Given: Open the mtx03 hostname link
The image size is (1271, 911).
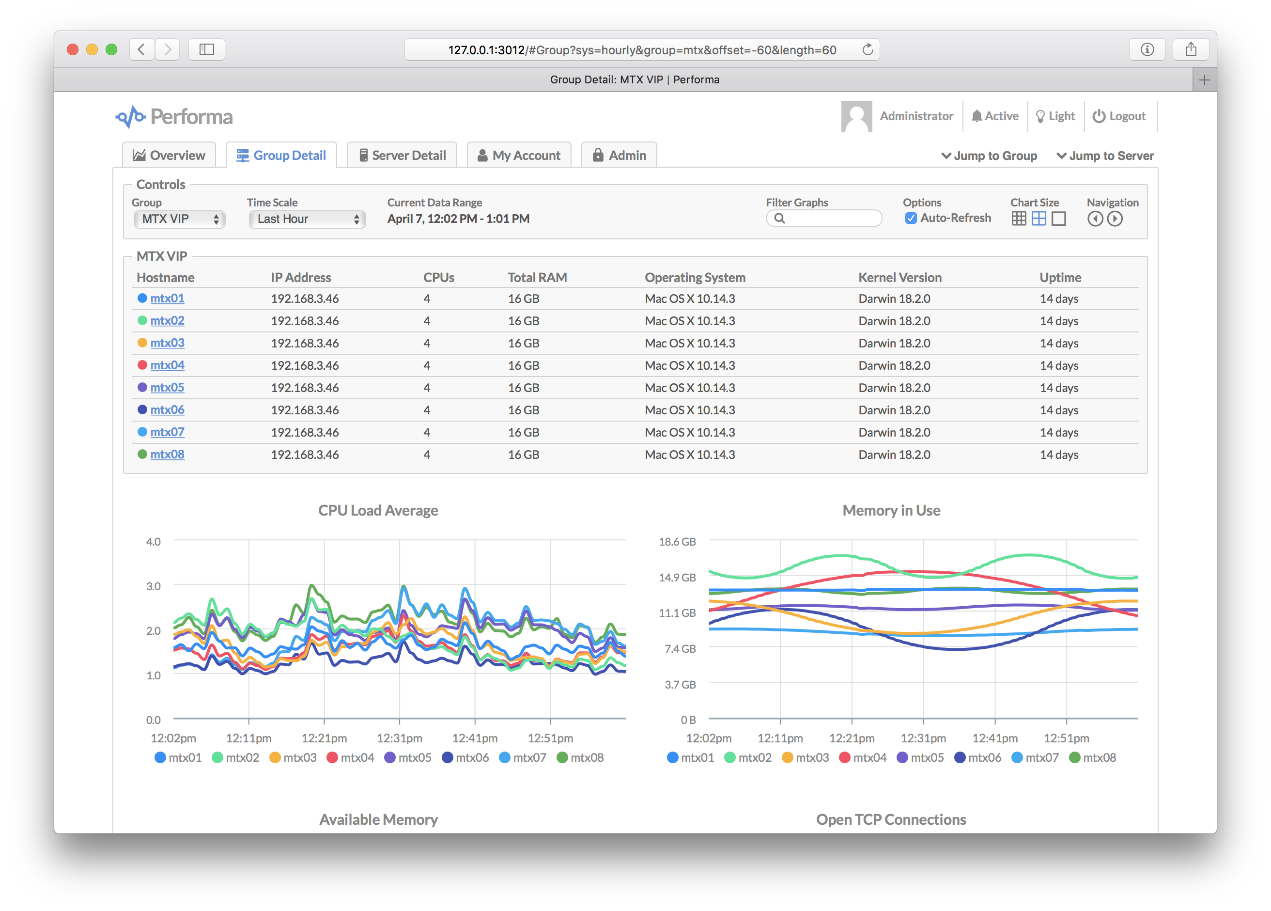Looking at the screenshot, I should pos(167,343).
